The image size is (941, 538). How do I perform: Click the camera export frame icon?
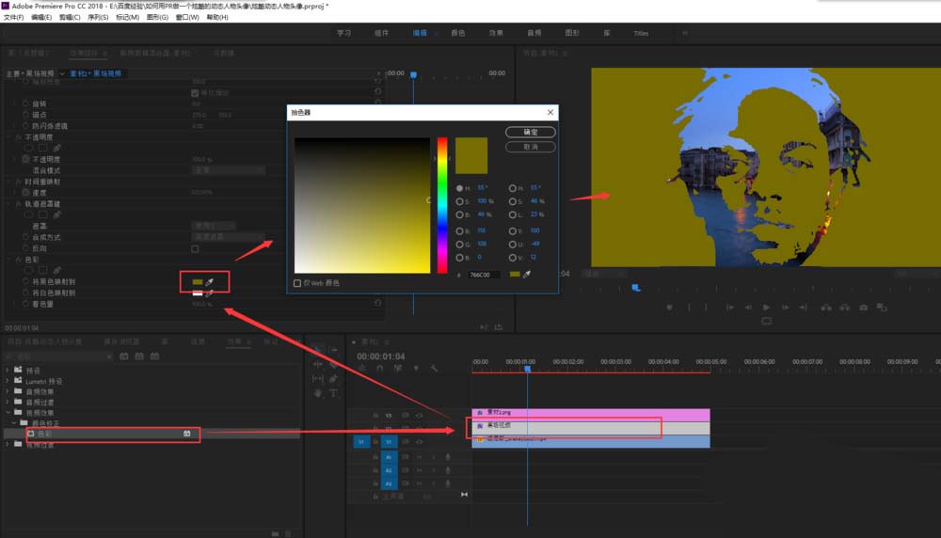(x=863, y=307)
